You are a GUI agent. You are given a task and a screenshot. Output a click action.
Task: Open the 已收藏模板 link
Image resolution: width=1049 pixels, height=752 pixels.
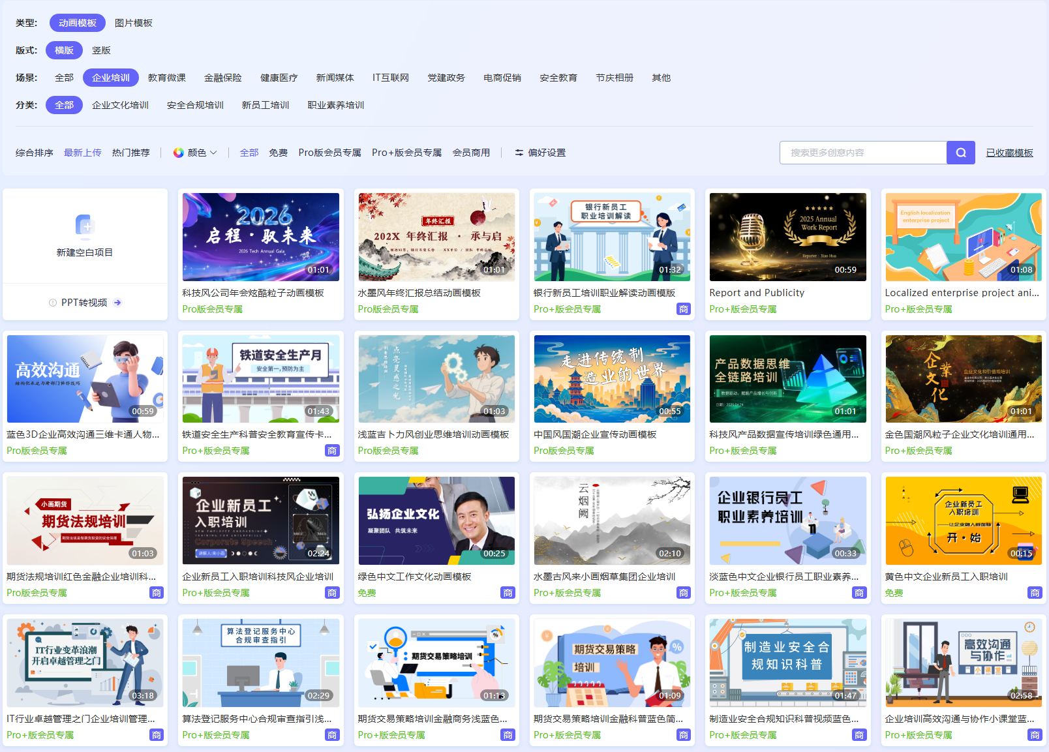click(1009, 153)
